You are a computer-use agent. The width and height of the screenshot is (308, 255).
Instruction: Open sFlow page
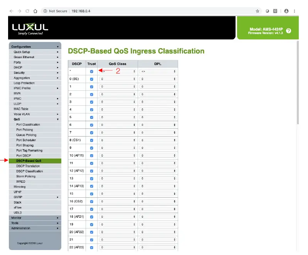pos(35,207)
